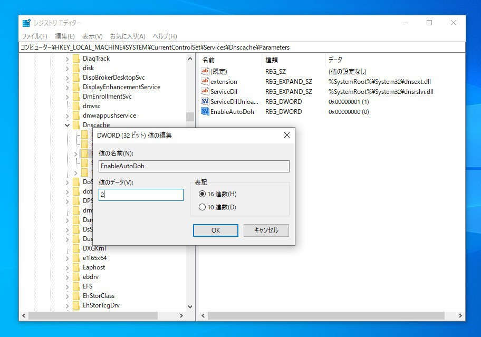Click the Eaphost folder icon
The image size is (481, 337).
click(x=76, y=267)
